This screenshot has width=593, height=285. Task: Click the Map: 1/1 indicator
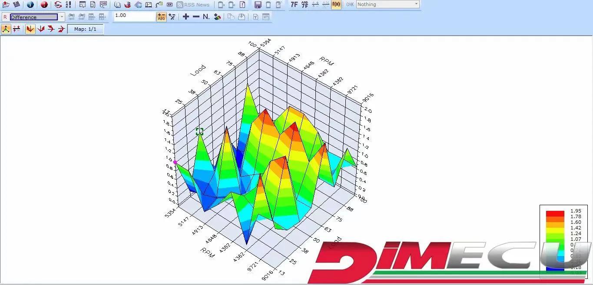point(85,29)
